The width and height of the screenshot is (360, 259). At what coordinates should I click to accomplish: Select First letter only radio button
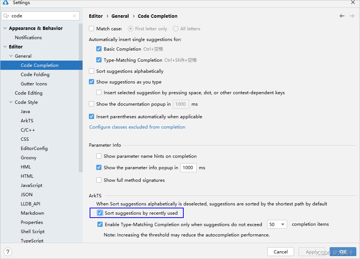point(130,28)
